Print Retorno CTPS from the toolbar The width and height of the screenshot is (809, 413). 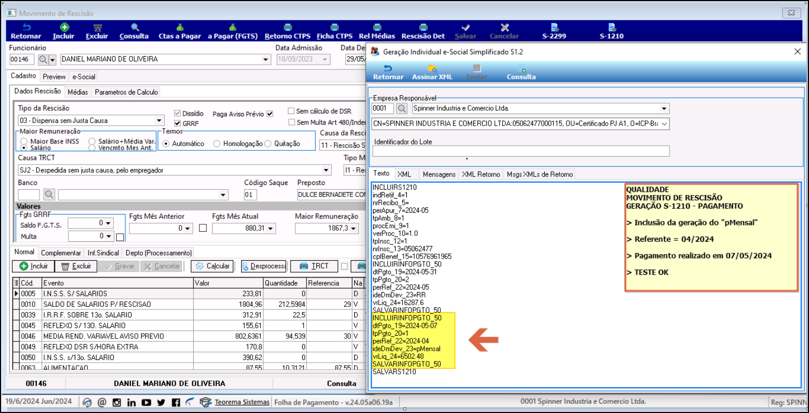pyautogui.click(x=287, y=31)
